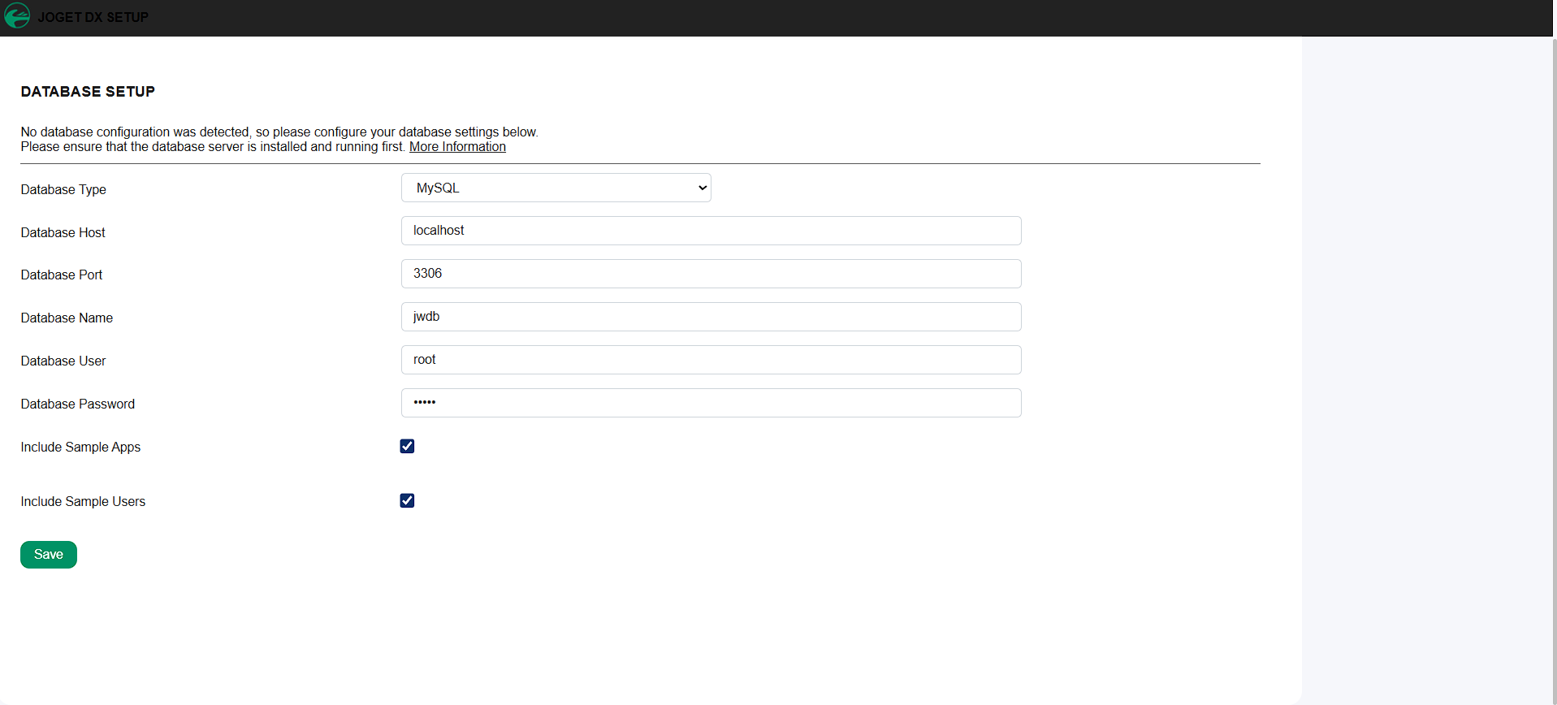Click the page's vertical scrollbar
1557x705 pixels.
coord(1555,370)
